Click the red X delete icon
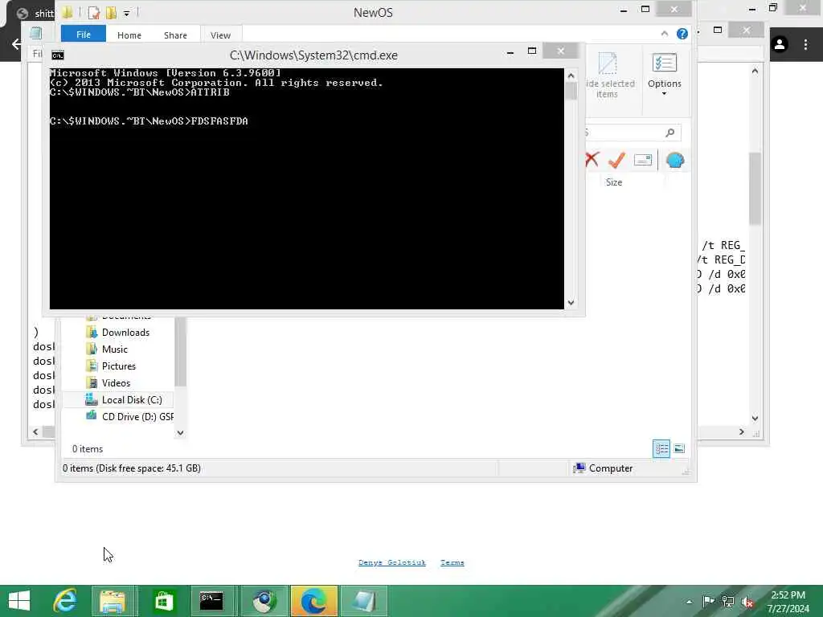This screenshot has height=617, width=823. tap(592, 160)
